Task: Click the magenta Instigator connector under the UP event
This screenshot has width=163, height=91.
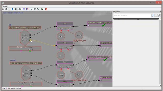Action: pyautogui.click(x=21, y=51)
